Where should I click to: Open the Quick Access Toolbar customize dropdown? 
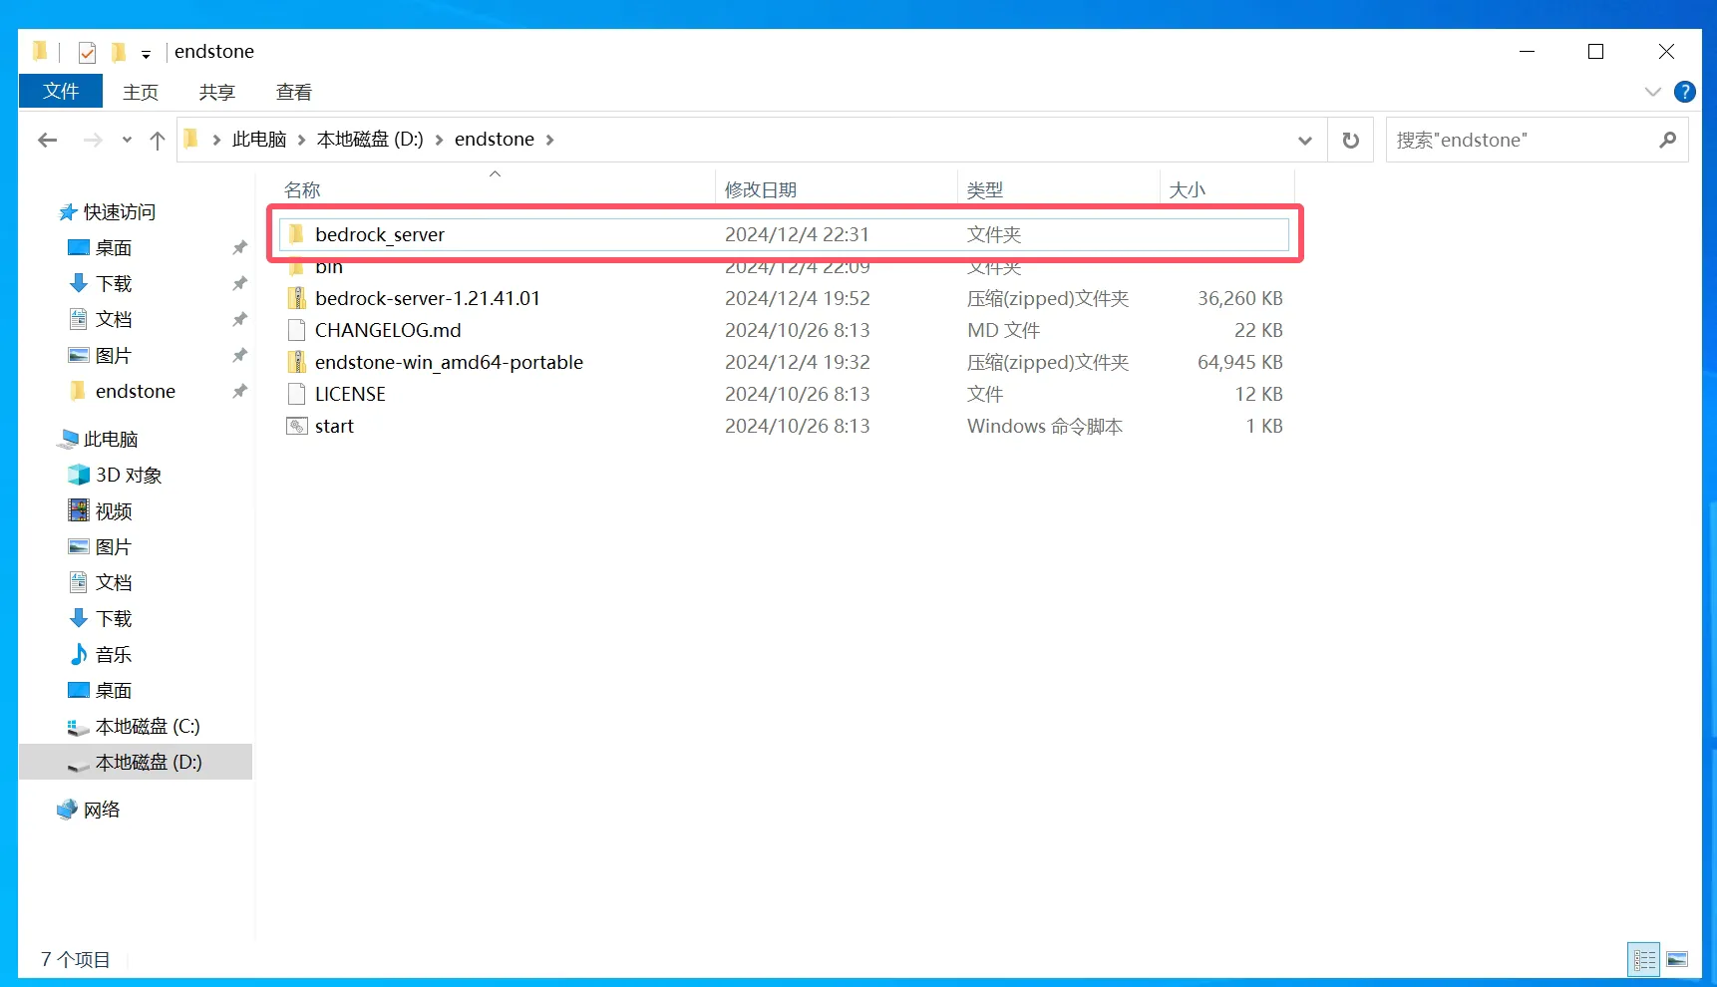point(146,54)
